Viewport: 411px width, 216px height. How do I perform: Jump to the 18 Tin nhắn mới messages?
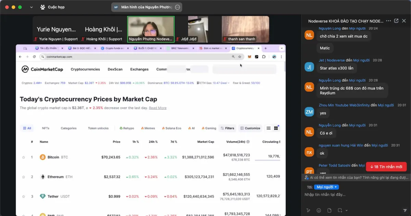[386, 167]
